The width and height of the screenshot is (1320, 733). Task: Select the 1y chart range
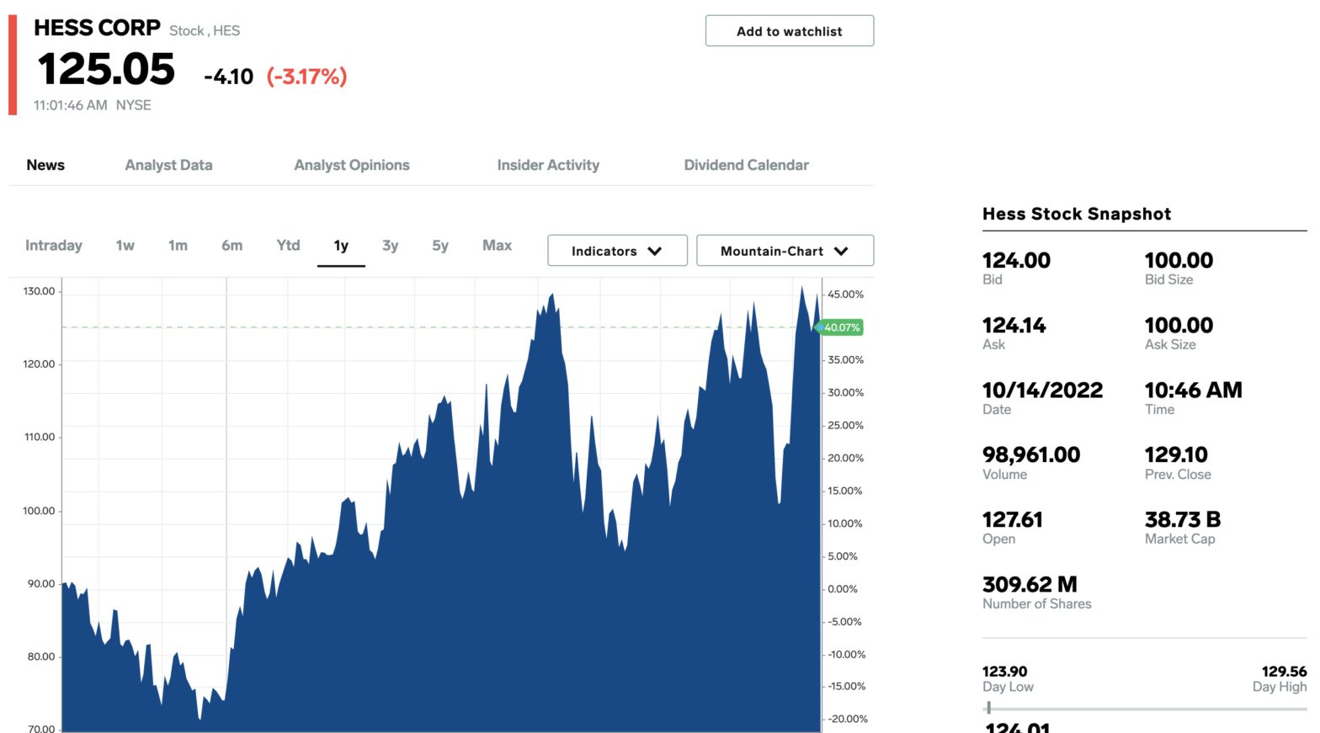[x=341, y=246]
